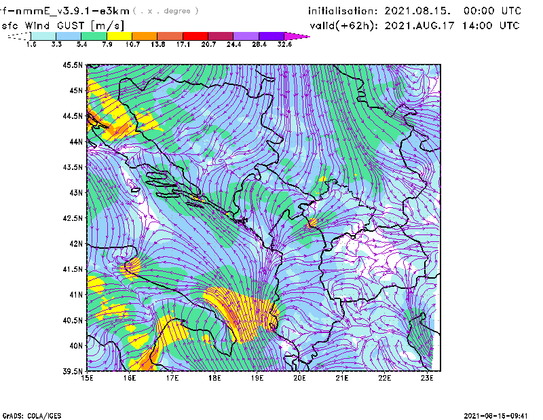Click the 'sfc Wind GUST [m/s]' title

(63, 26)
